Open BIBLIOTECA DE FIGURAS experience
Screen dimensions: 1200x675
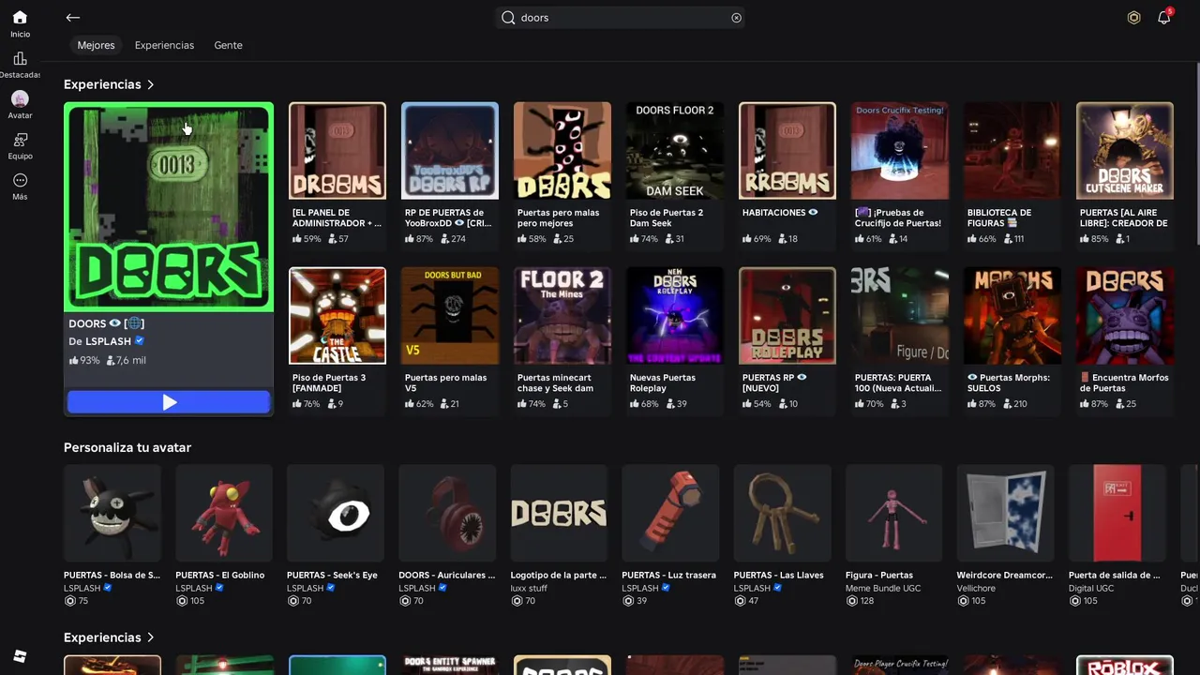pos(1012,174)
